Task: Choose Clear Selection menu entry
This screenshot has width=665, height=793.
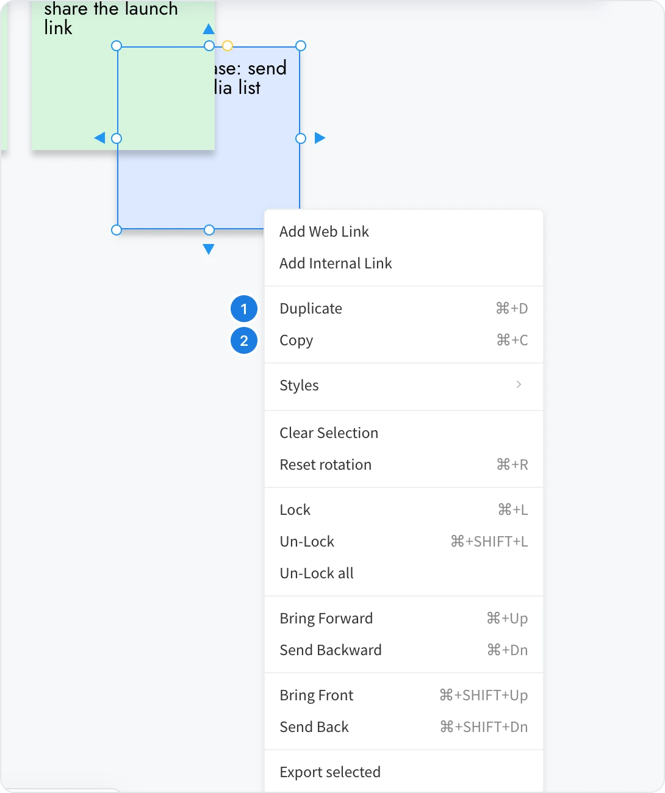Action: (x=403, y=433)
